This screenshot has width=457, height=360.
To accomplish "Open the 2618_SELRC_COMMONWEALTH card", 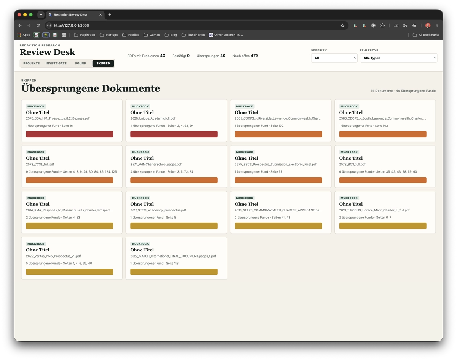I will coord(281,212).
